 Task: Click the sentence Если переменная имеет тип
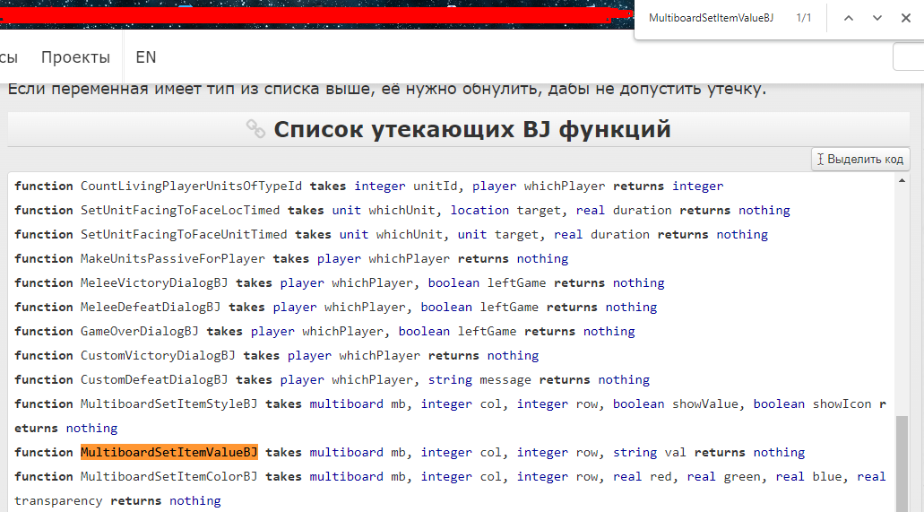[386, 89]
